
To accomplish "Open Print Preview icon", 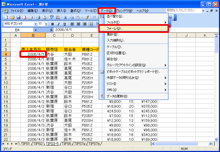I will click(x=44, y=17).
